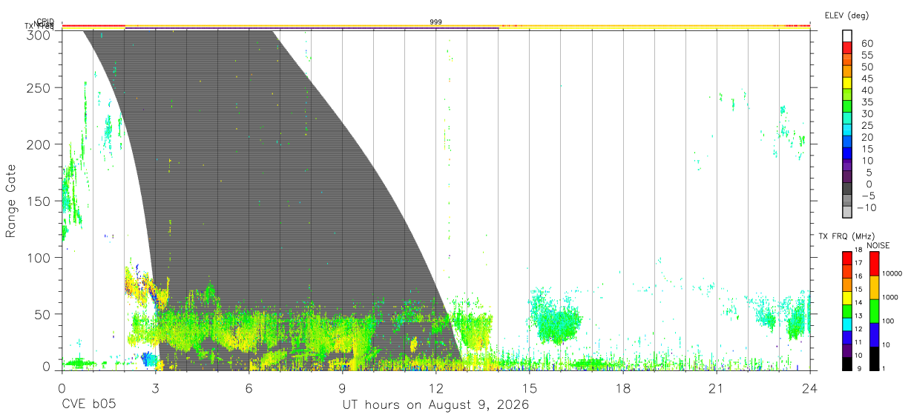Click the '6' UT hour tick label
Viewport: 911px width, 420px height.
pos(249,387)
